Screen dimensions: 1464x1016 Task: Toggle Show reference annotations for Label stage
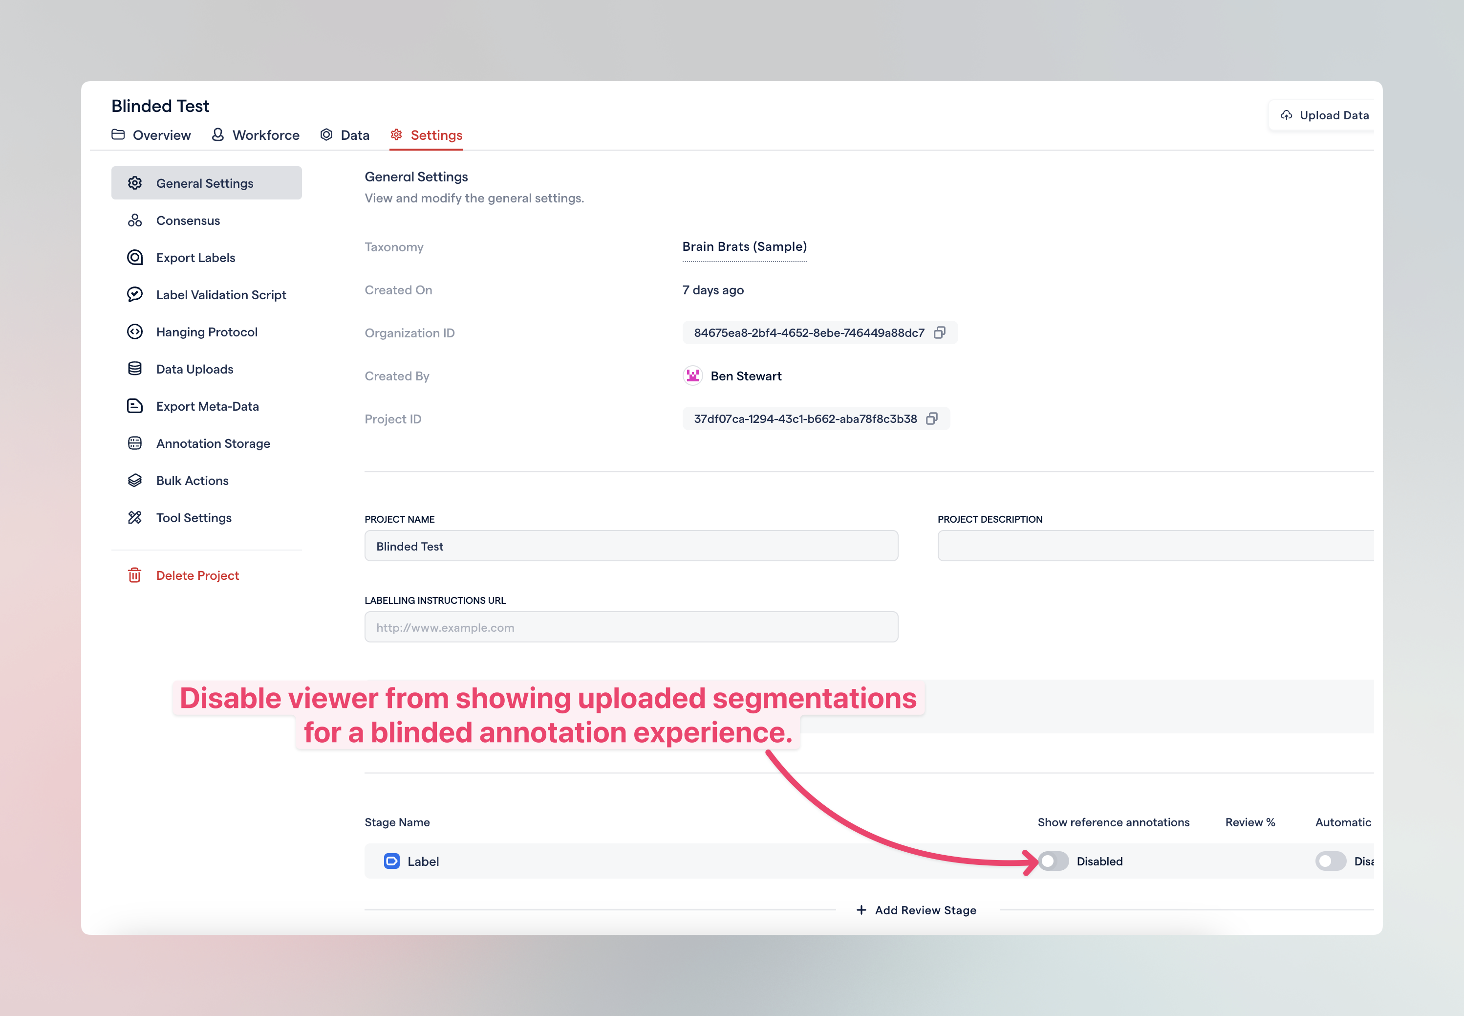[1054, 861]
